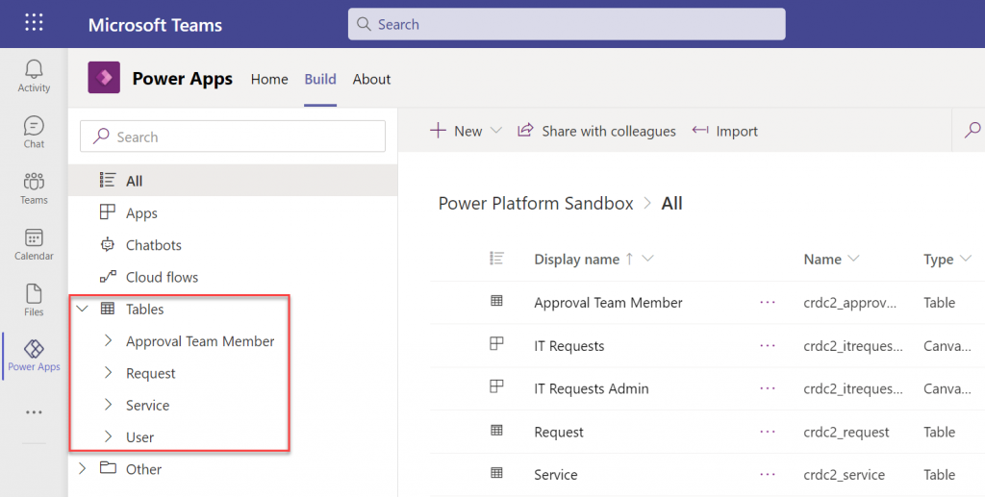Open more options for Service row
The image size is (985, 497).
pos(767,475)
